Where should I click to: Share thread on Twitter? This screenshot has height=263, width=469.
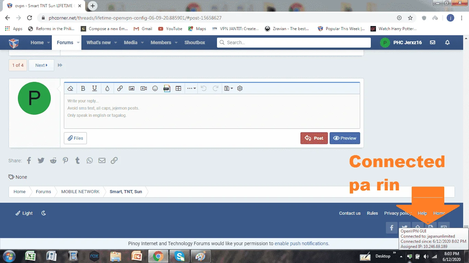click(41, 160)
